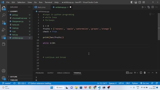This screenshot has height=90, width=160.
Task: Open run options dropdown arrow
Action: 145,7
